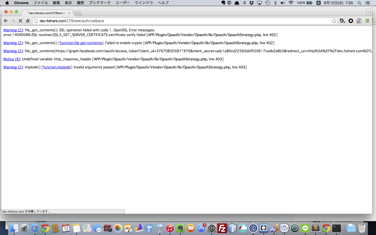The height and width of the screenshot is (235, 376).
Task: Open the function.file-get-contents link
Action: coord(81,43)
